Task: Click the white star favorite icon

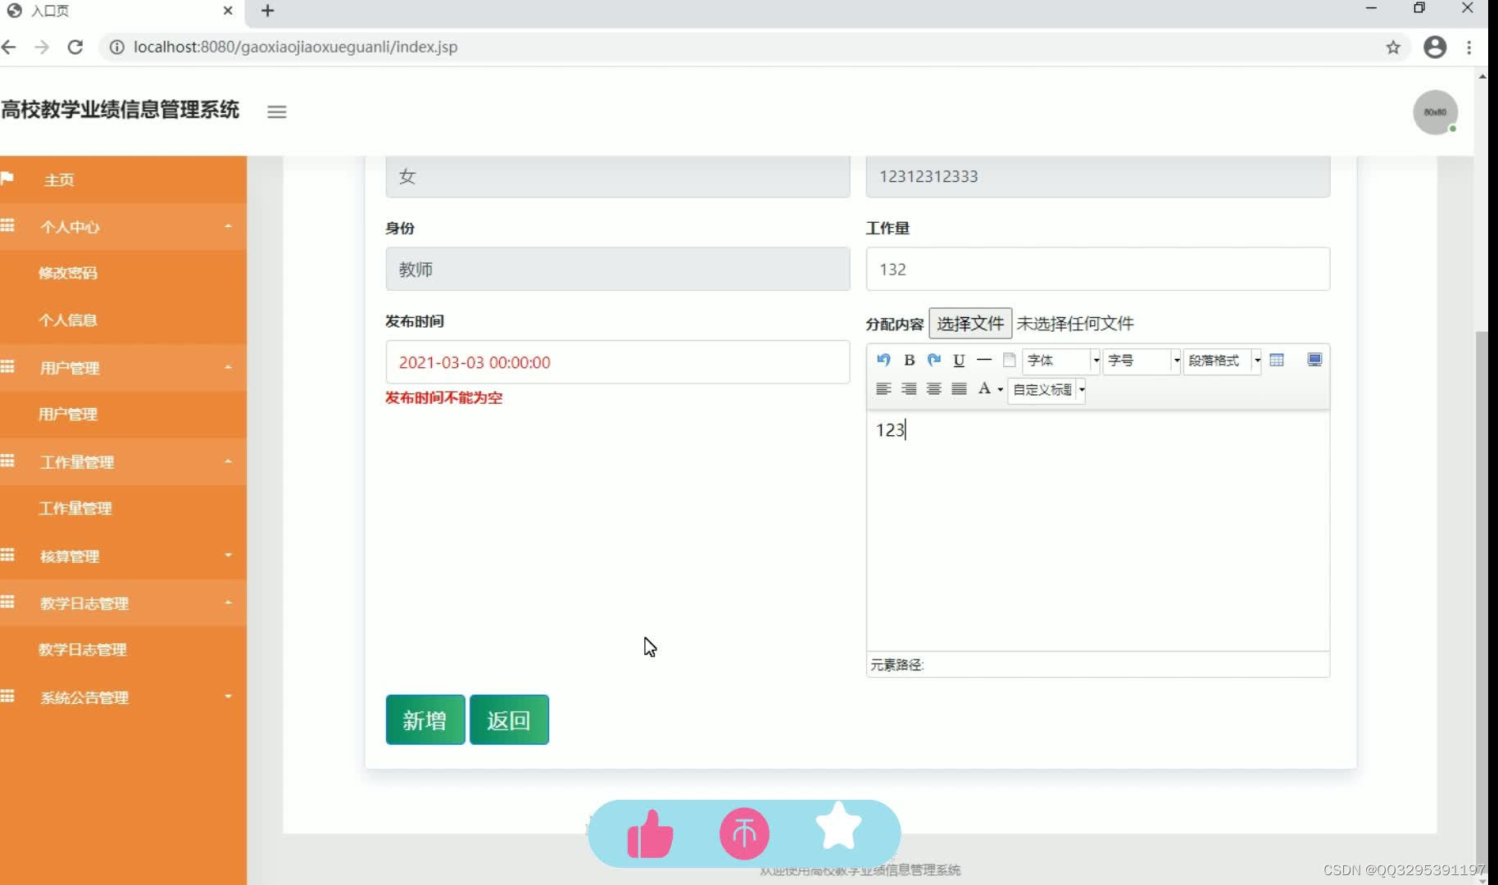Action: 838,826
